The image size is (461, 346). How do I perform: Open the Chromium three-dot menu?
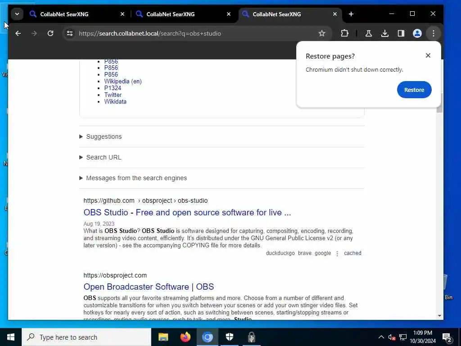[434, 33]
